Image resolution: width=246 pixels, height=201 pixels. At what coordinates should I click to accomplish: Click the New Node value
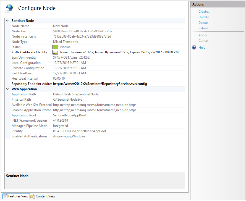[61, 26]
